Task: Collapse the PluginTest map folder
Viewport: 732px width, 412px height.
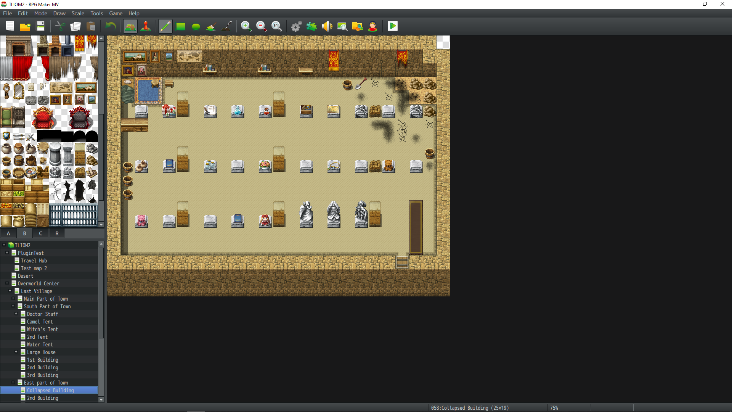Action: click(7, 253)
